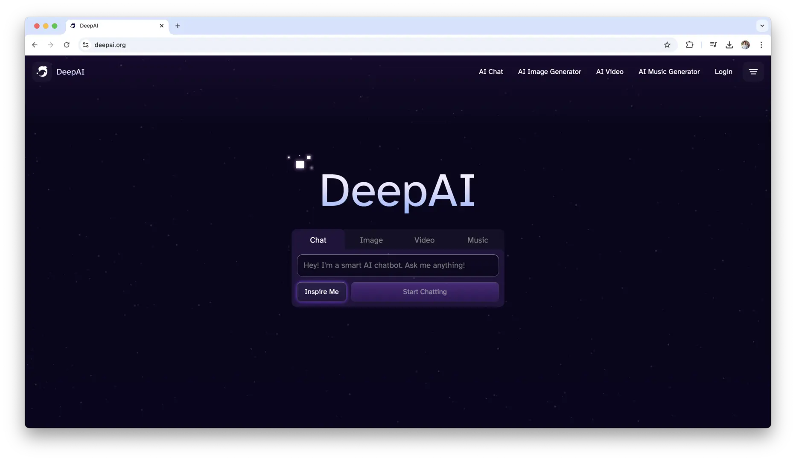Open a new browser tab
796x461 pixels.
pos(178,26)
